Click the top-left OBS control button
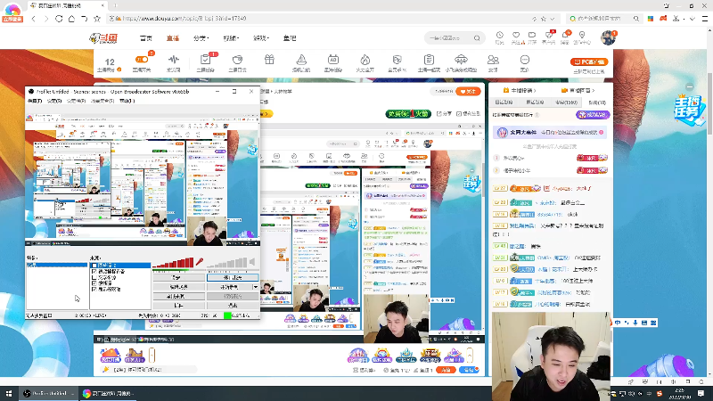 tap(179, 277)
